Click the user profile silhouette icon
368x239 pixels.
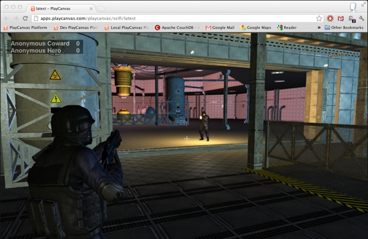click(x=353, y=7)
